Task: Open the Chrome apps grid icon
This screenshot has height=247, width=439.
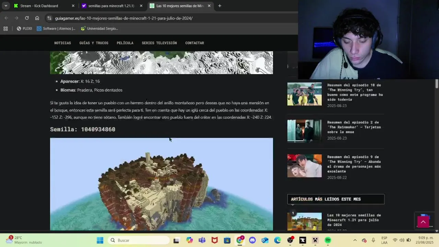Action: [x=5, y=28]
